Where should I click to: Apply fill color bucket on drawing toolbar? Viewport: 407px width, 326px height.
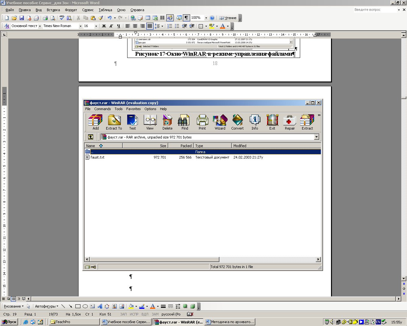[x=131, y=306]
